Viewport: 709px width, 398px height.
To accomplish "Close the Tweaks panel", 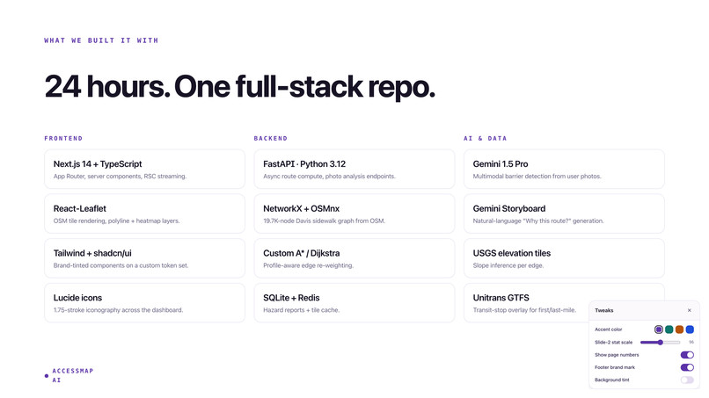I will tap(689, 310).
